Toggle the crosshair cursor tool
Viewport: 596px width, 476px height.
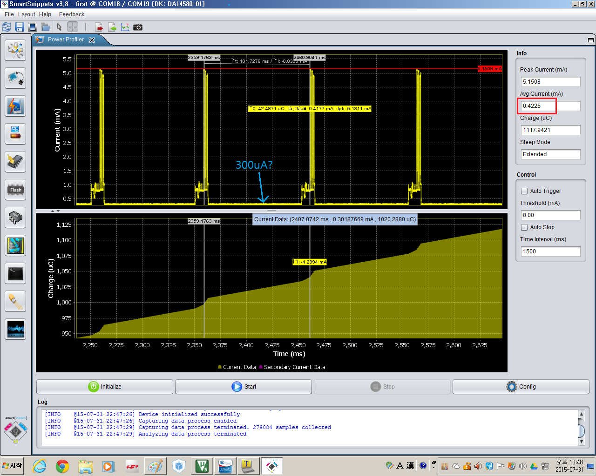[x=73, y=26]
